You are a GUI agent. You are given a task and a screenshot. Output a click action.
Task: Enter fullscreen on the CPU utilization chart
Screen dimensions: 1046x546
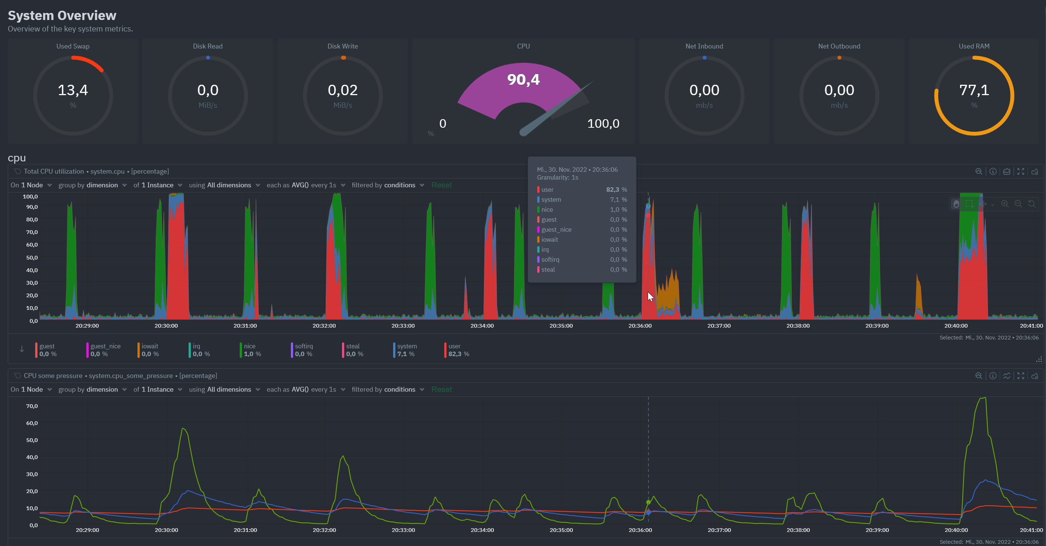click(x=1021, y=171)
